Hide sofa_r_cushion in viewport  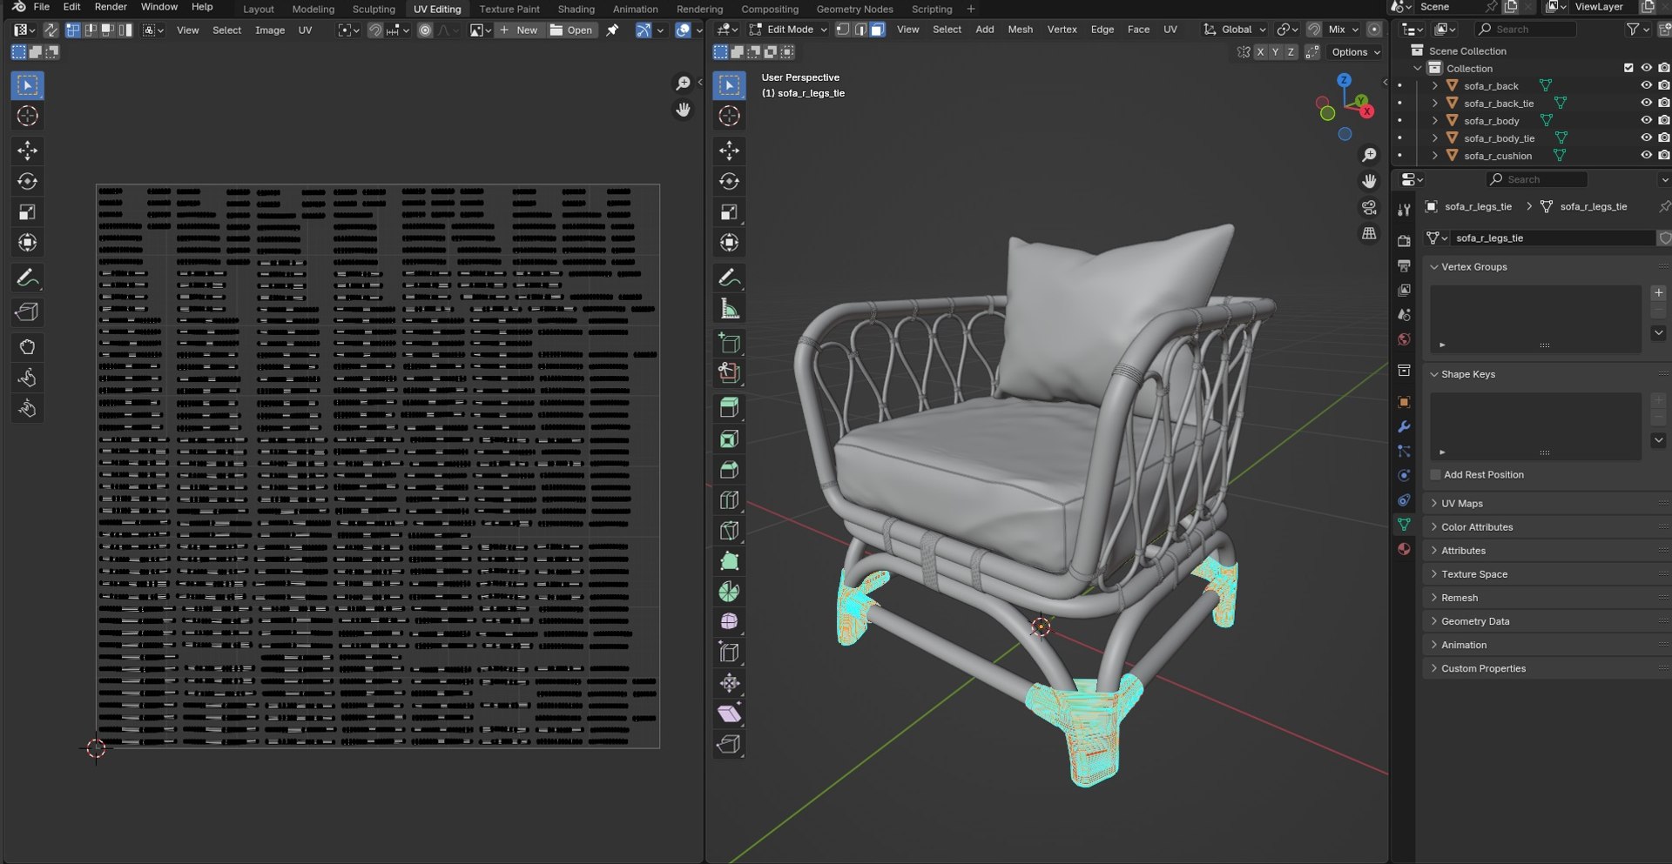click(x=1646, y=155)
